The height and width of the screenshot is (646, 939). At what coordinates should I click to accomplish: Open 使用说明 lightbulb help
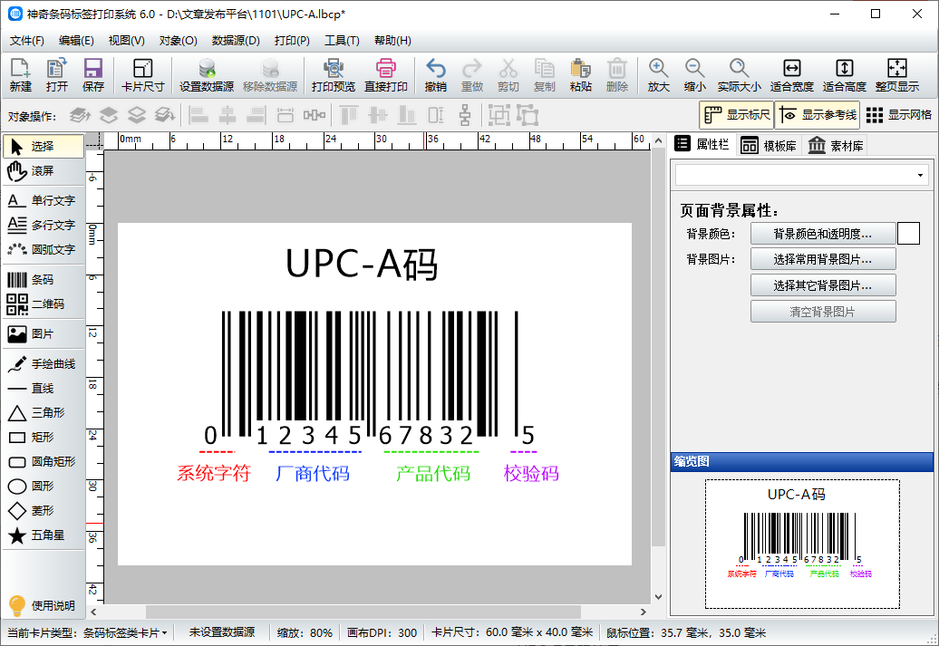click(42, 605)
